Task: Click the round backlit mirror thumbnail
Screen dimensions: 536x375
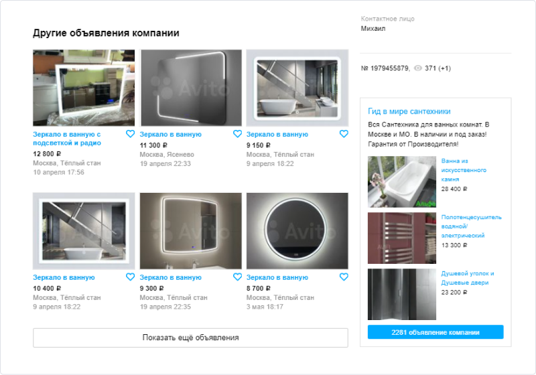Action: tap(297, 231)
